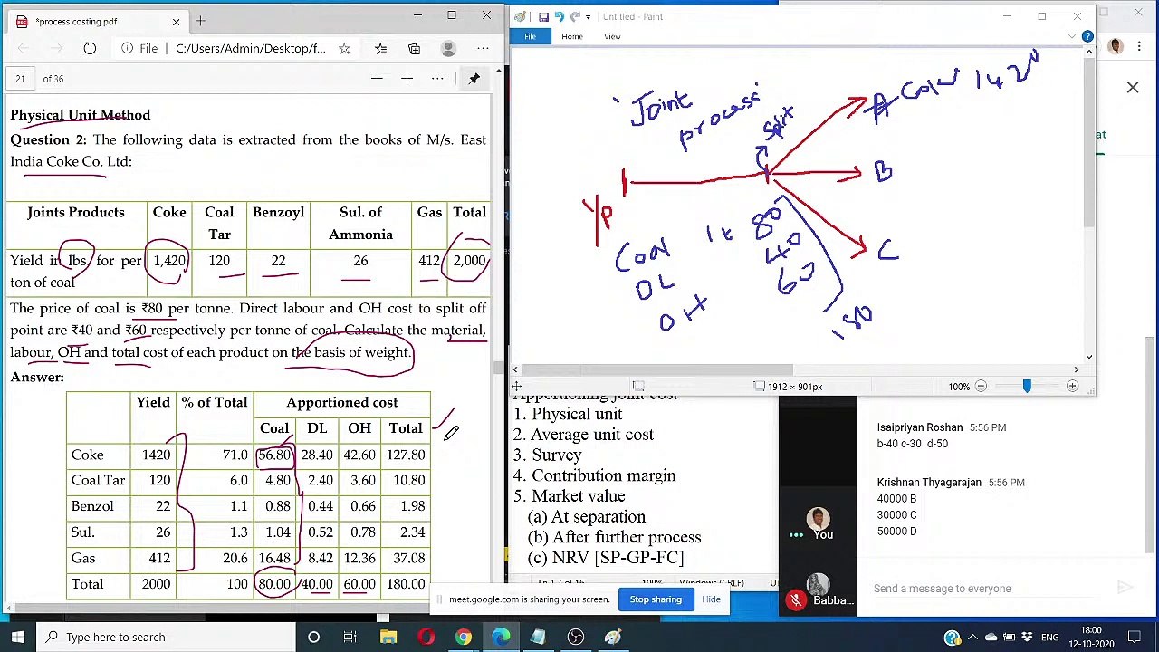Expand Paint quick access toolbar dropdown
Viewport: 1159px width, 652px height.
coord(588,16)
